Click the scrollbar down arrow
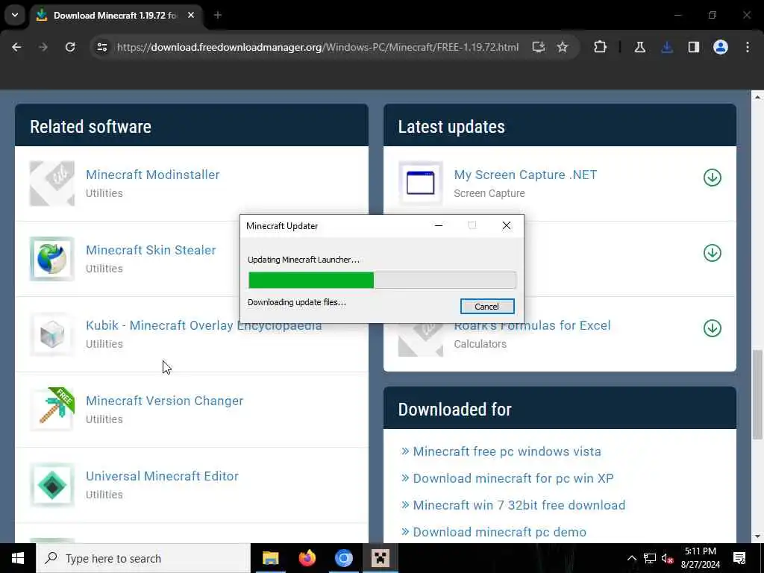Image resolution: width=764 pixels, height=573 pixels. coord(757,536)
